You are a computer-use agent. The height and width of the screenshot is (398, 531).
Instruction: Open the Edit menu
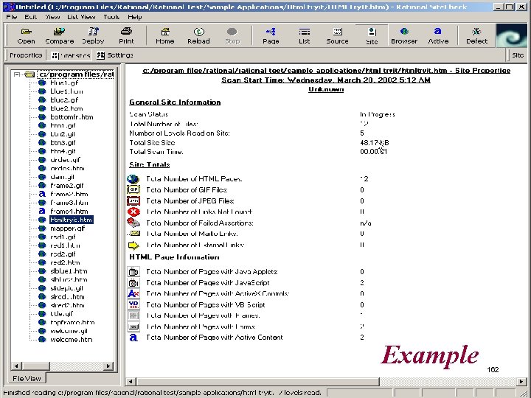(x=30, y=17)
